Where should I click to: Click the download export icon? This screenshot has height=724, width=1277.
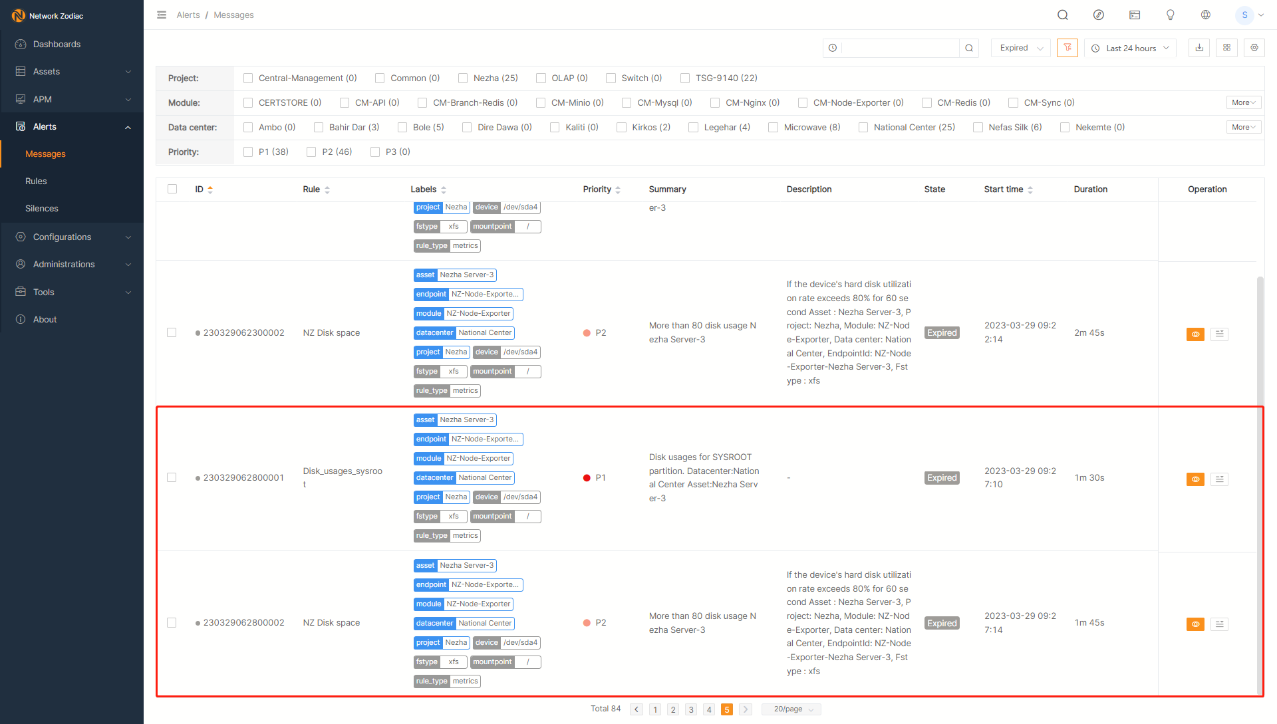click(1199, 48)
